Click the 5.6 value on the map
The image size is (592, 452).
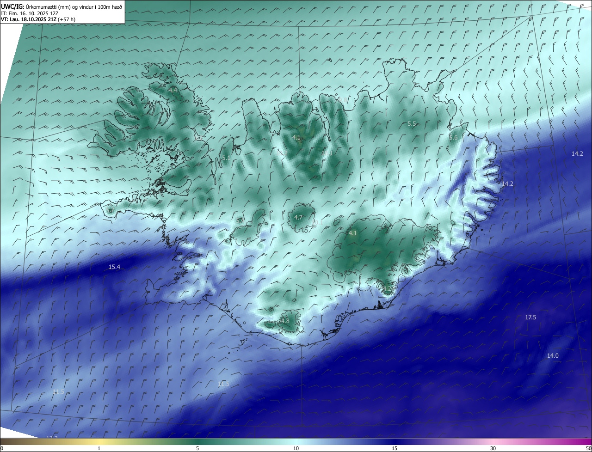[453, 138]
